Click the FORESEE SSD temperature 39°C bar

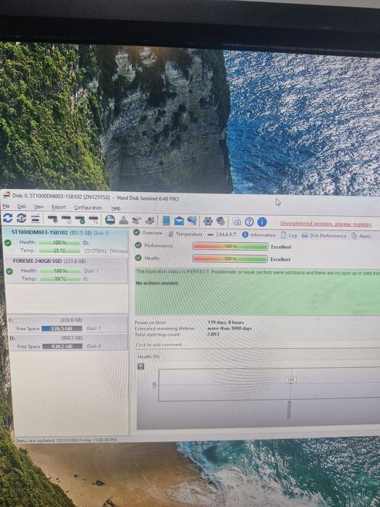point(60,278)
